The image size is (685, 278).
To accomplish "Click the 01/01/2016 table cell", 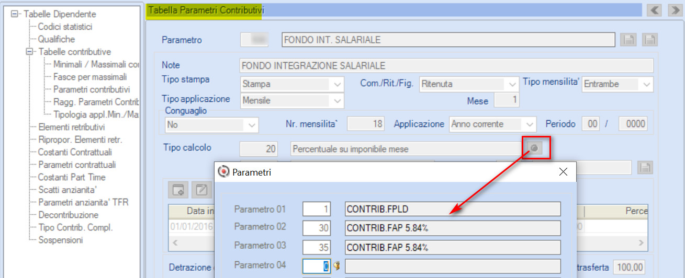I will coord(192,227).
